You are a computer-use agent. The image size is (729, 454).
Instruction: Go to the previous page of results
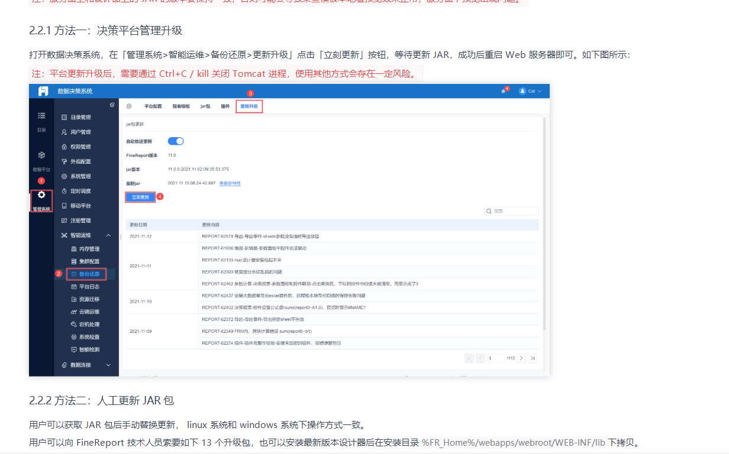(480, 358)
